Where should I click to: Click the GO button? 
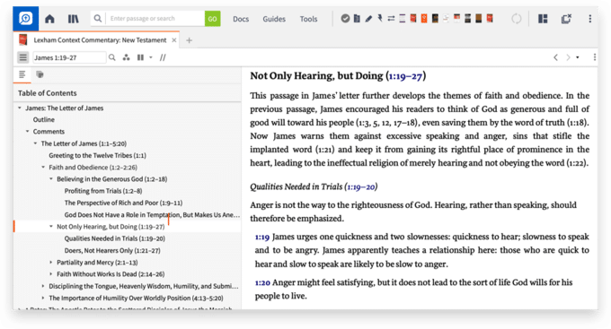[212, 19]
